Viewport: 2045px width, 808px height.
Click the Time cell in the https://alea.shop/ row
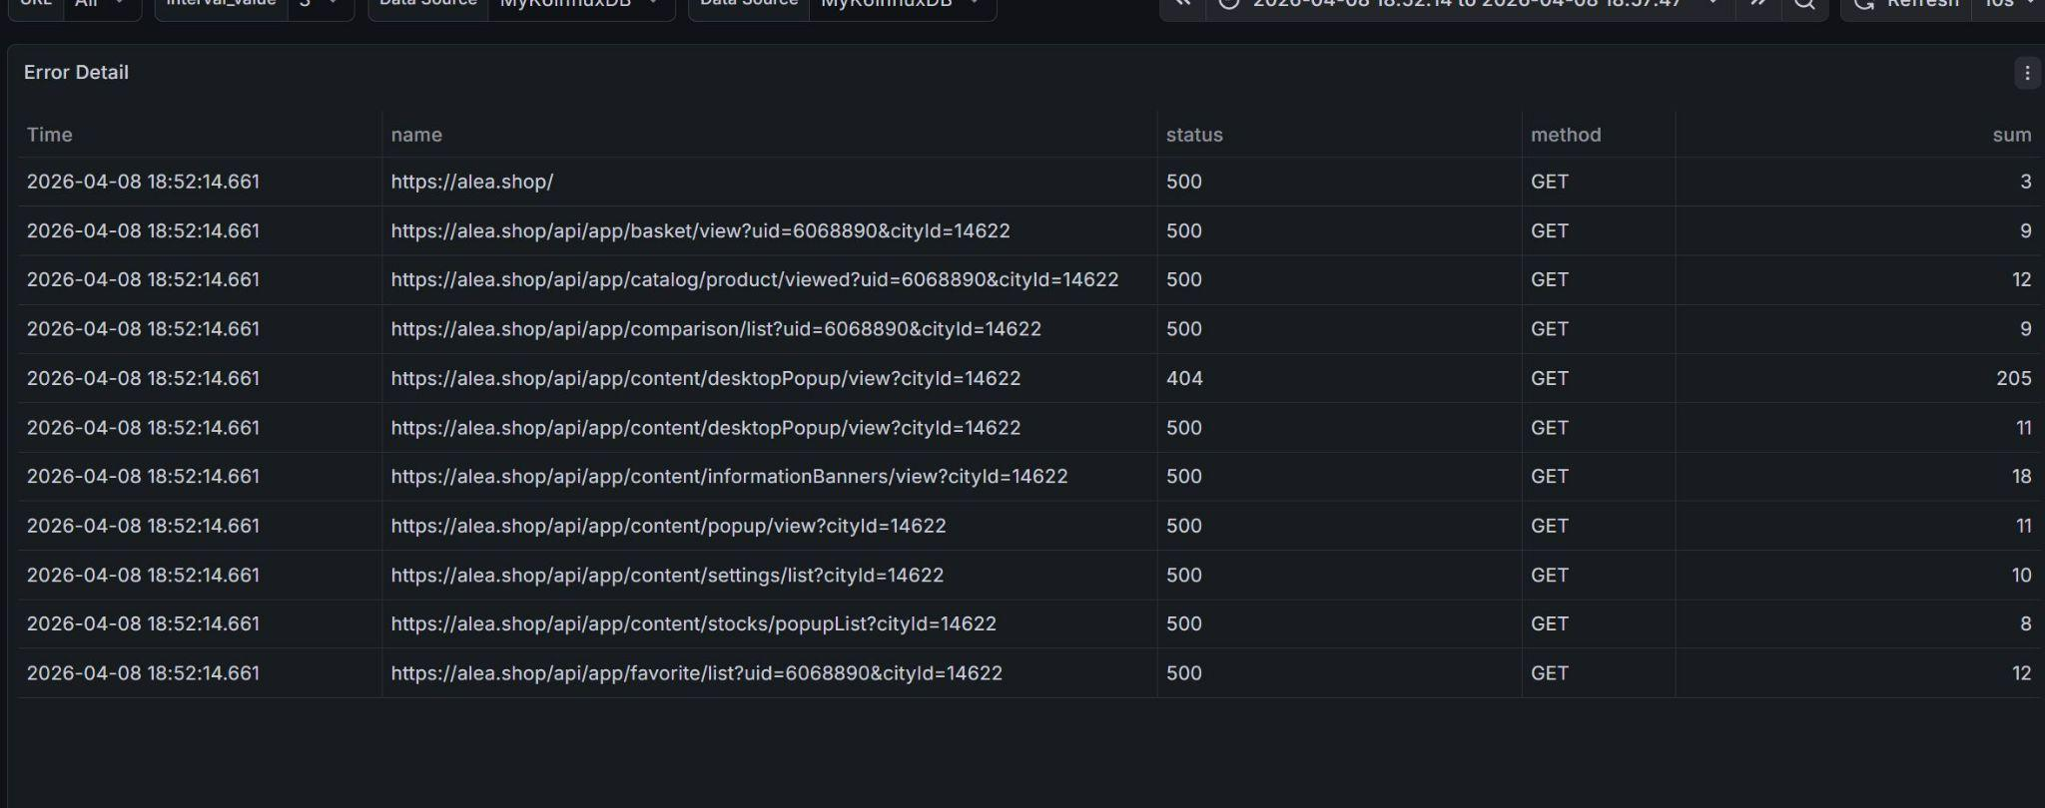click(x=143, y=182)
